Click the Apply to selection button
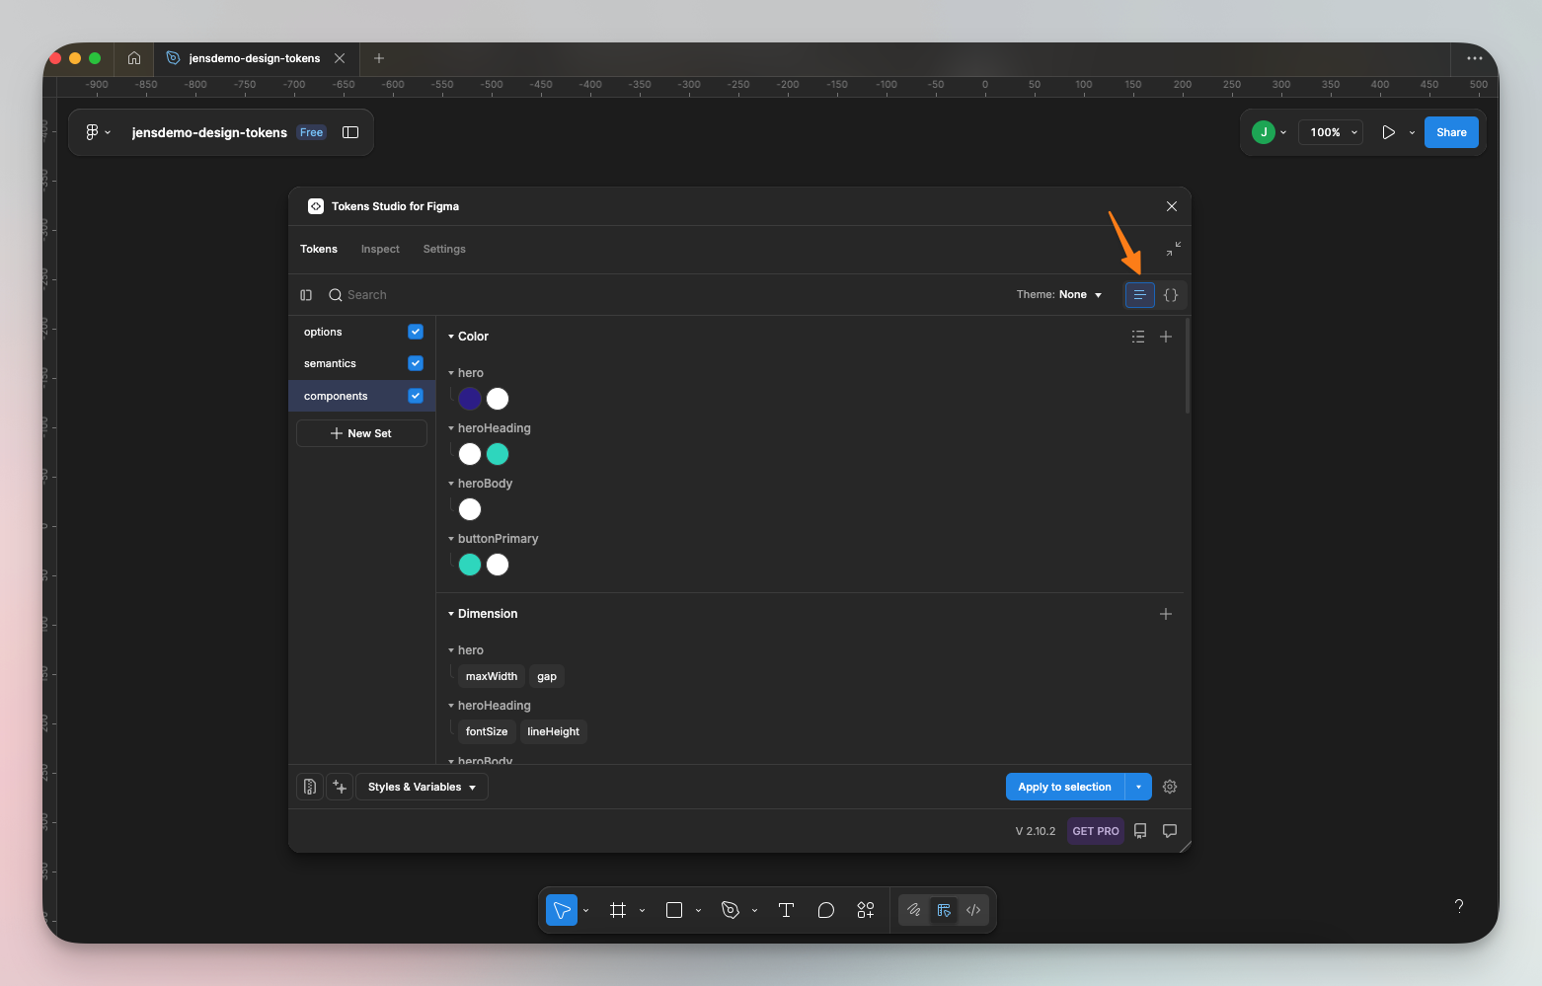 click(1065, 787)
